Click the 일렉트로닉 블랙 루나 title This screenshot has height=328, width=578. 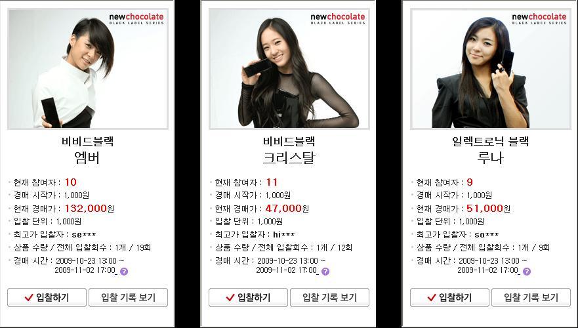[491, 150]
